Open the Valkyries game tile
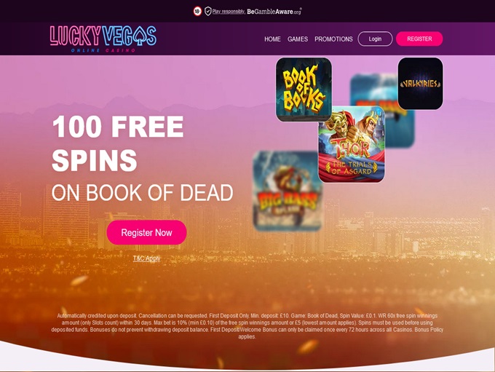 (420, 84)
